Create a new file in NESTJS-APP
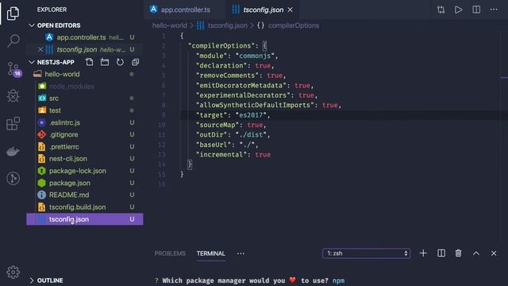508x286 pixels. (89, 62)
